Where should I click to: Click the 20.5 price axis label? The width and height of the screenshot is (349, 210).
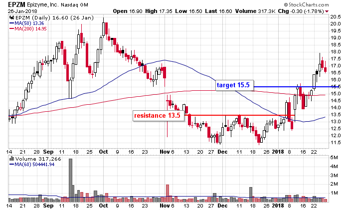coord(336,17)
